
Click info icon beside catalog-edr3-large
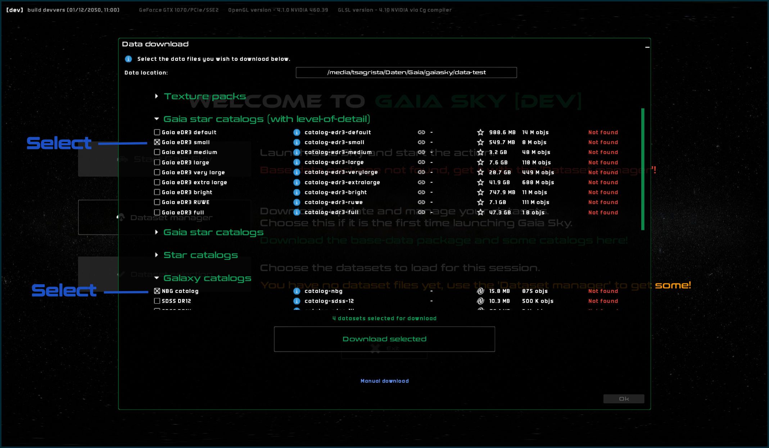pyautogui.click(x=297, y=162)
